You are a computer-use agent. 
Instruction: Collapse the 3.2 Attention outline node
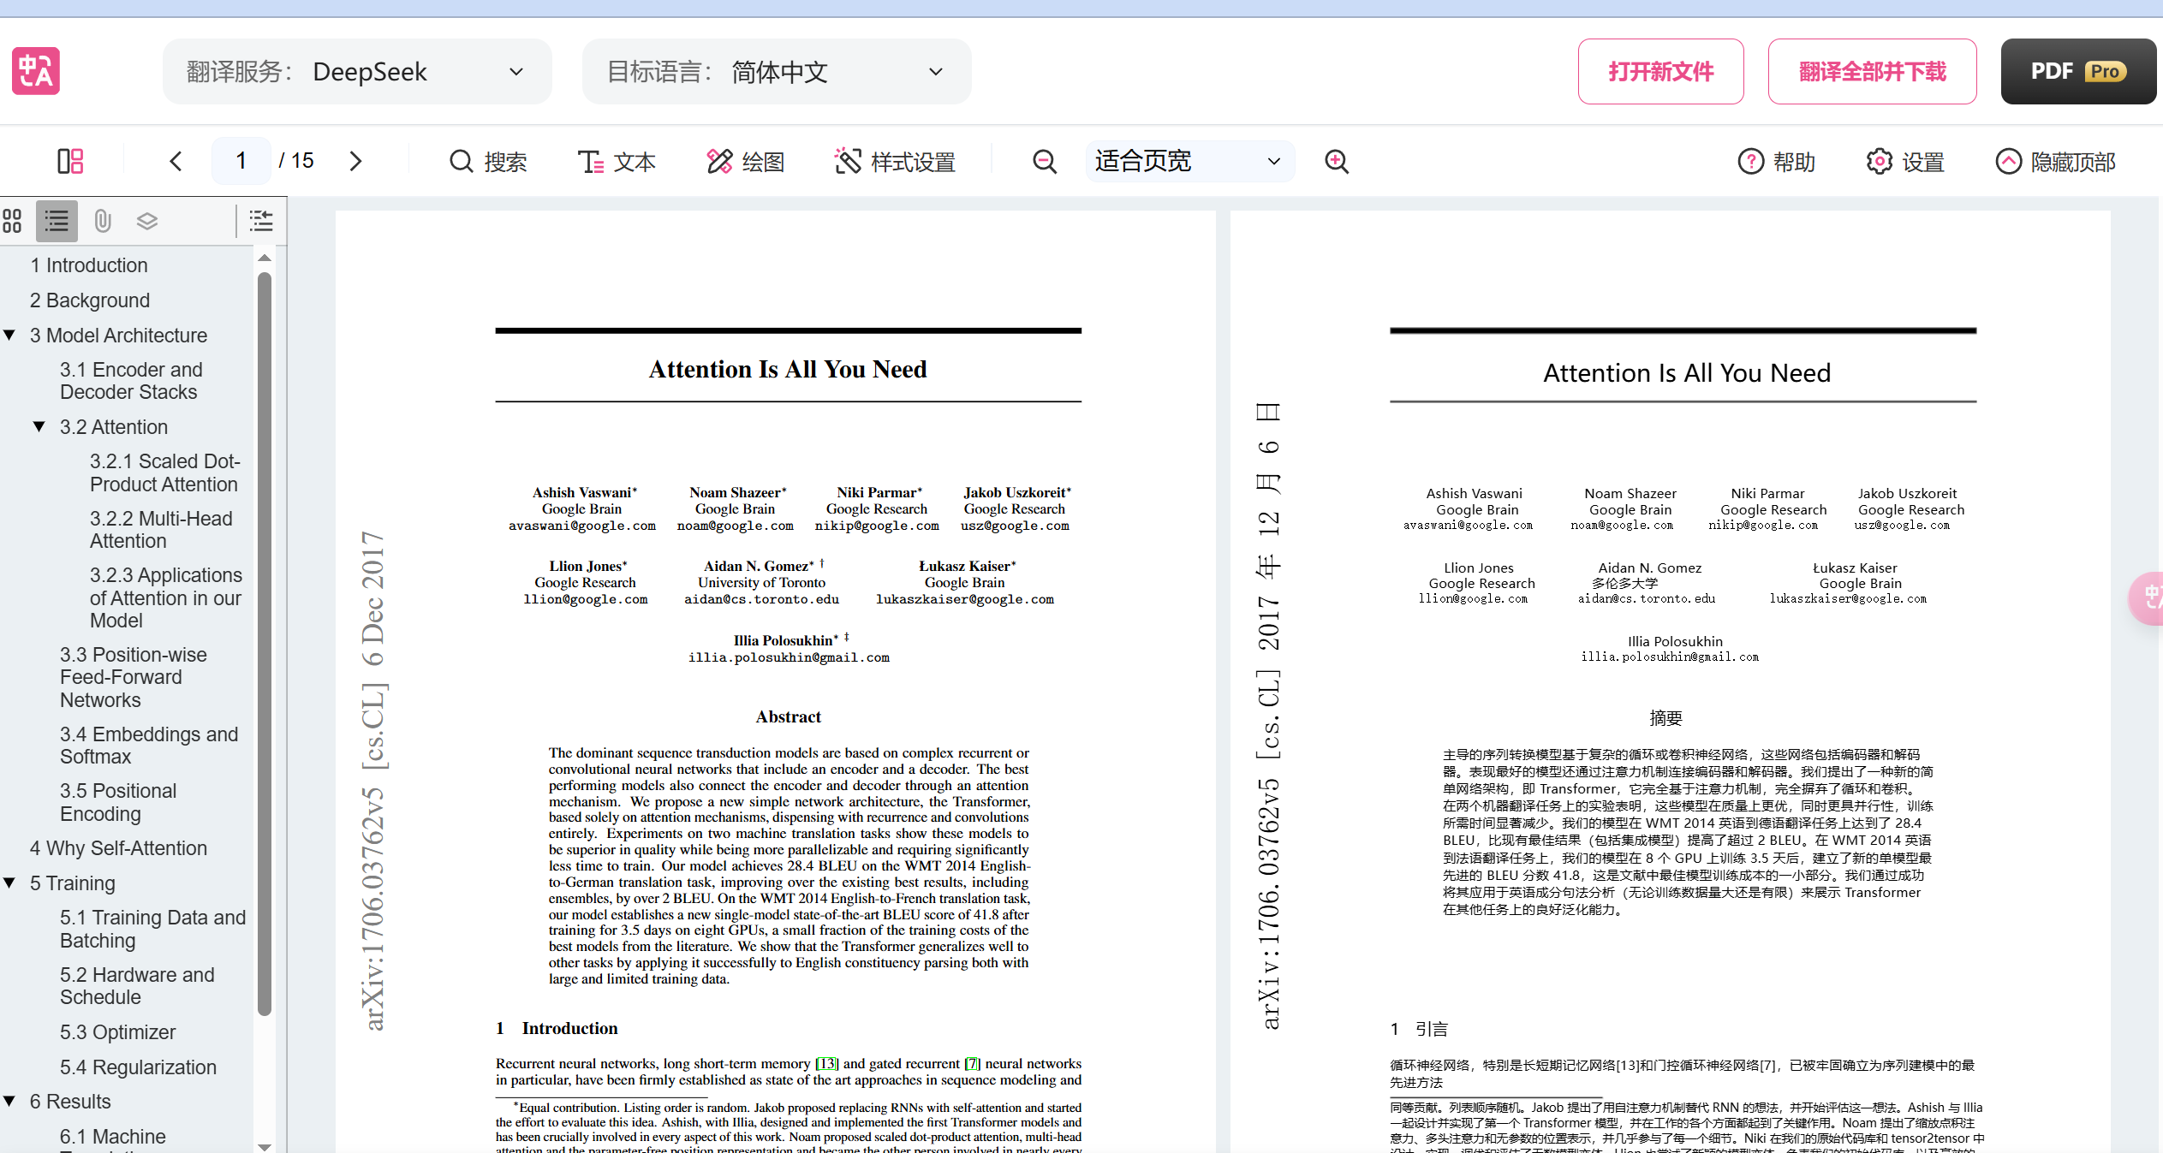tap(39, 426)
